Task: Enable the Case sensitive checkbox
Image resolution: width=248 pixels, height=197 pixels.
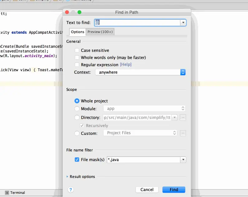Action: click(77, 50)
